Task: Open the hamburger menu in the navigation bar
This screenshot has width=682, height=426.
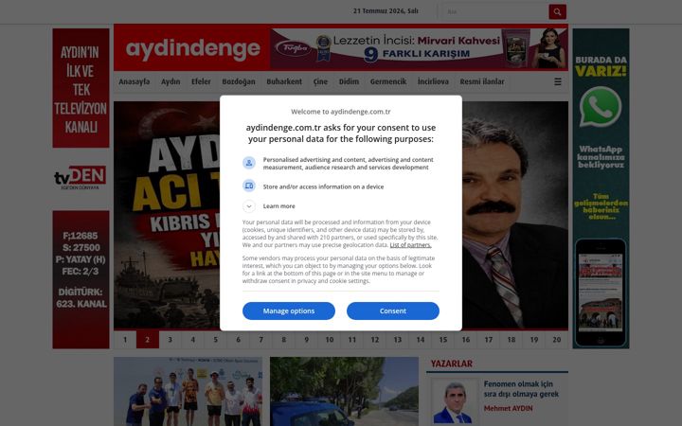Action: click(558, 81)
